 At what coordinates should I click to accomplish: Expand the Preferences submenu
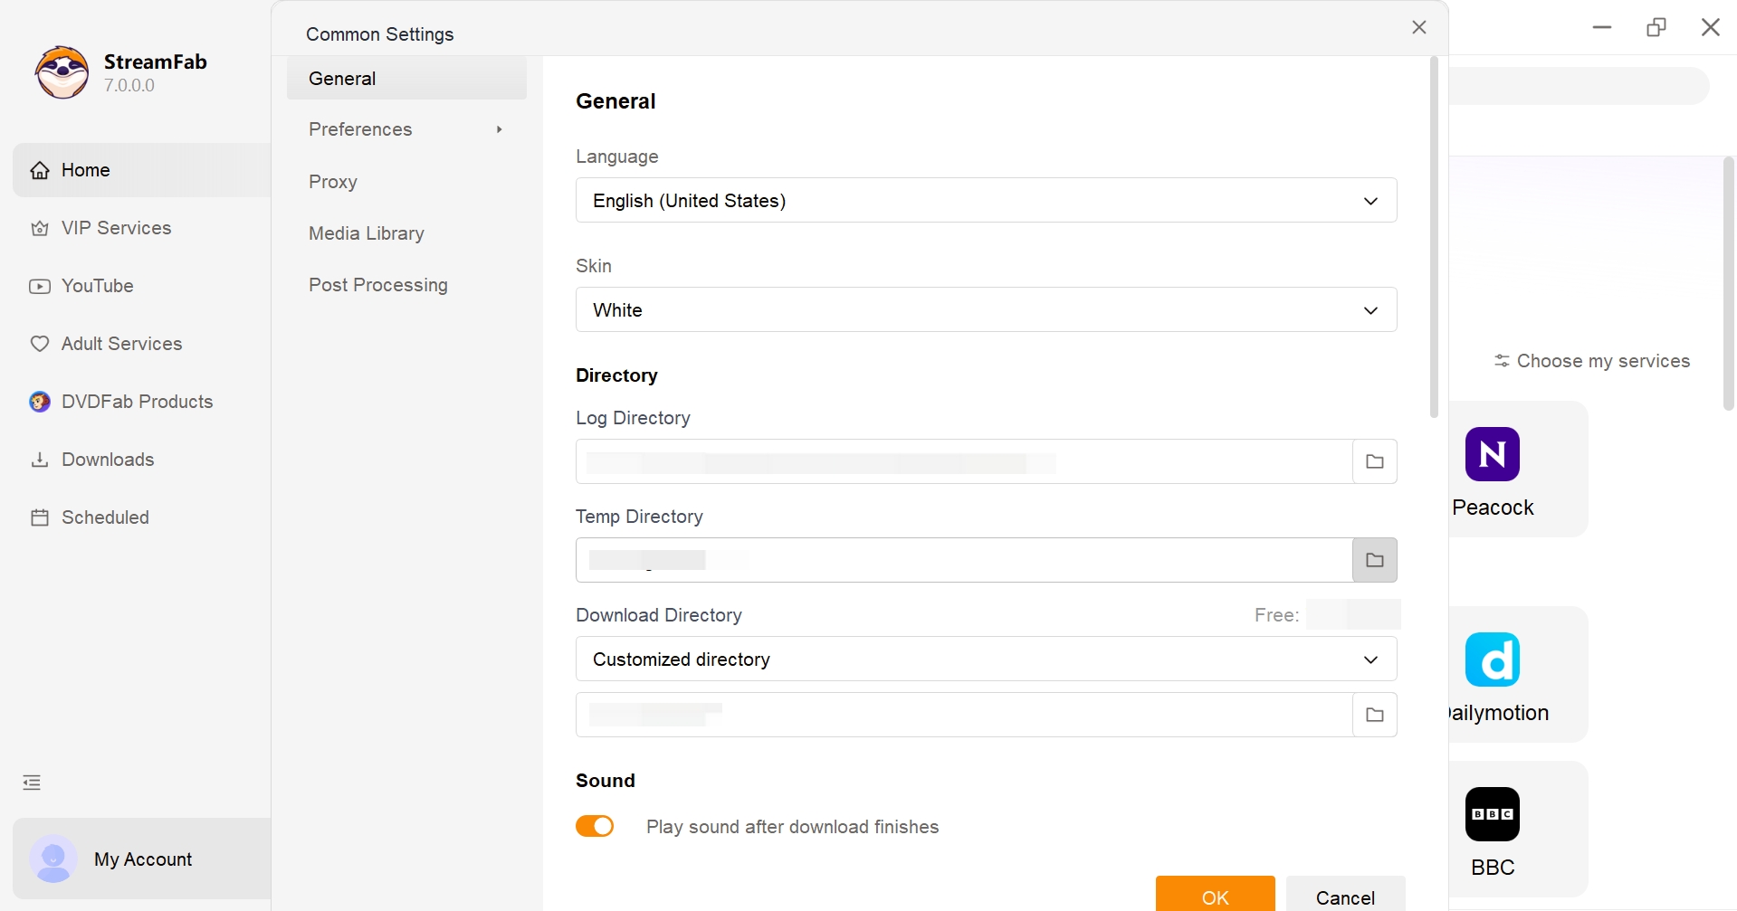tap(406, 129)
